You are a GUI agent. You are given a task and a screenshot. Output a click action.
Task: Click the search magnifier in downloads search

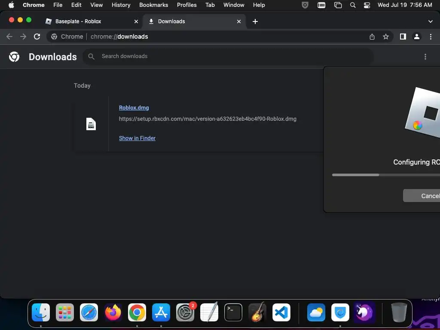pos(91,56)
